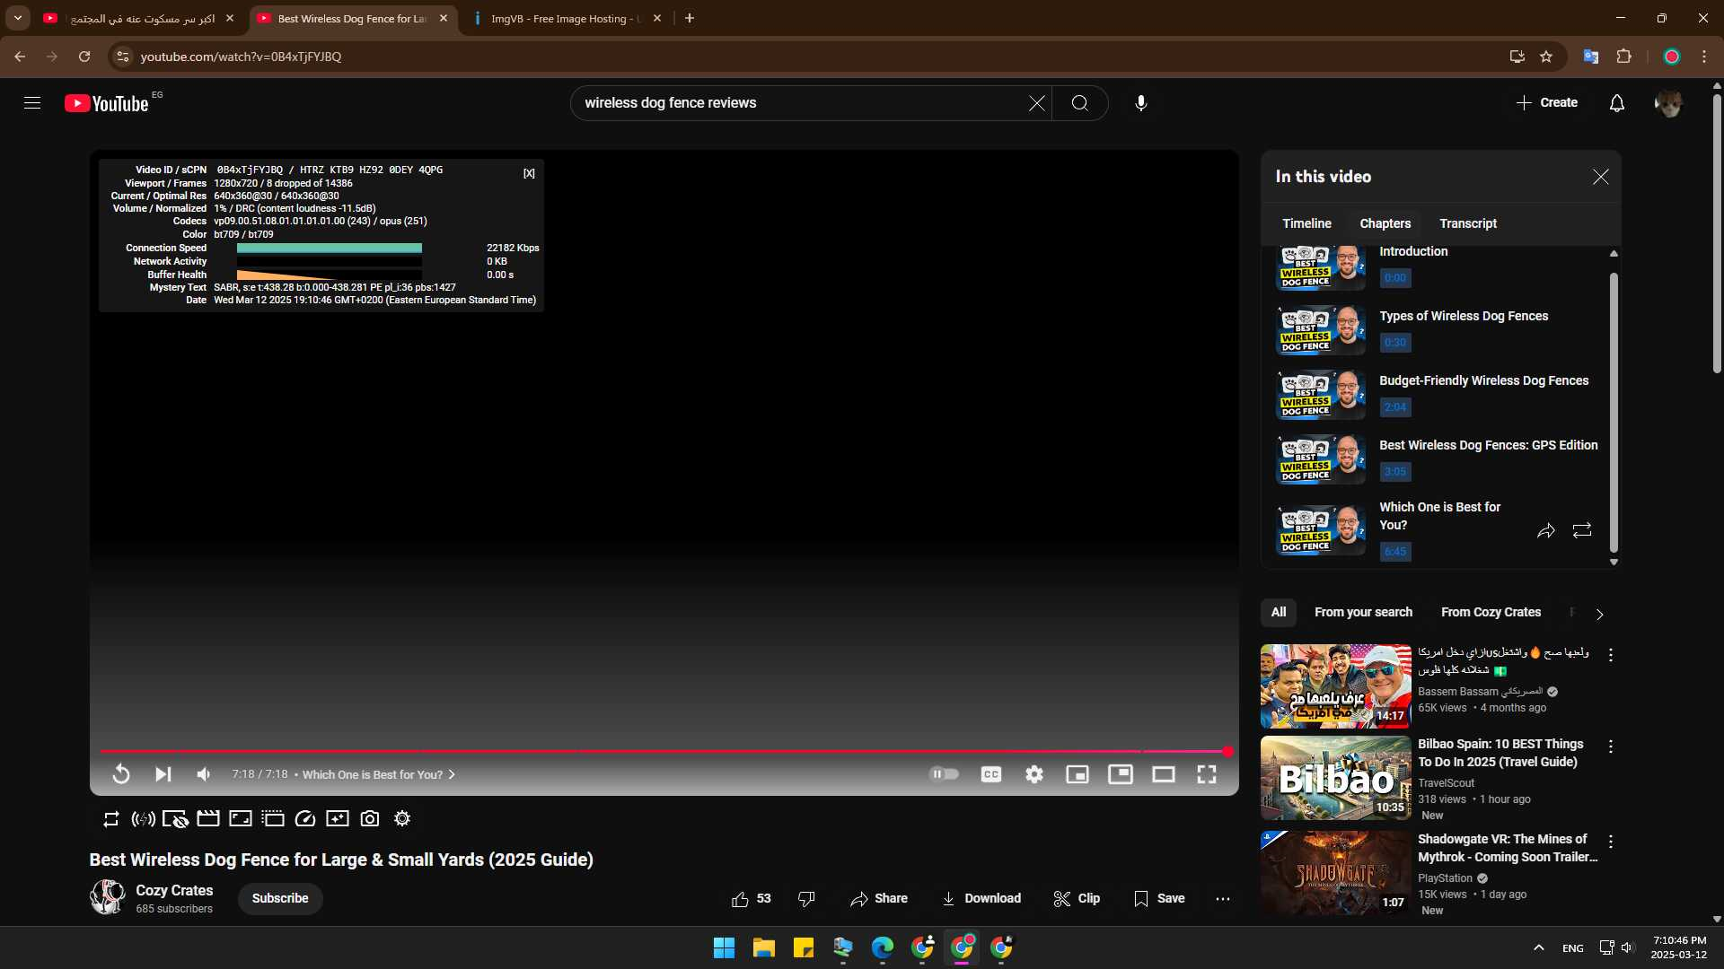The width and height of the screenshot is (1724, 969).
Task: Run search with the magnifier button
Action: click(x=1079, y=103)
